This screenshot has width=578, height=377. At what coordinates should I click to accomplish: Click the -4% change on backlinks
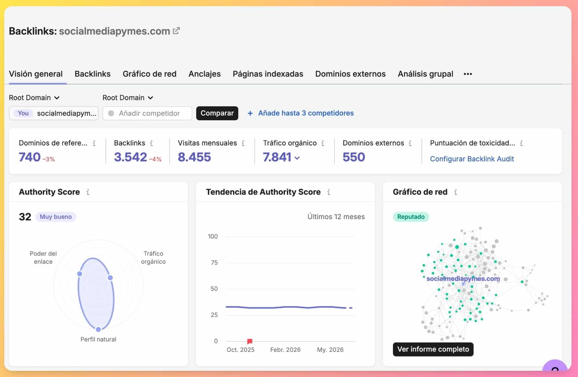coord(155,159)
